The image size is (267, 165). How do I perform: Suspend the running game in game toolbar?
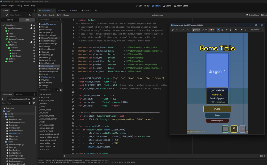coord(172,30)
